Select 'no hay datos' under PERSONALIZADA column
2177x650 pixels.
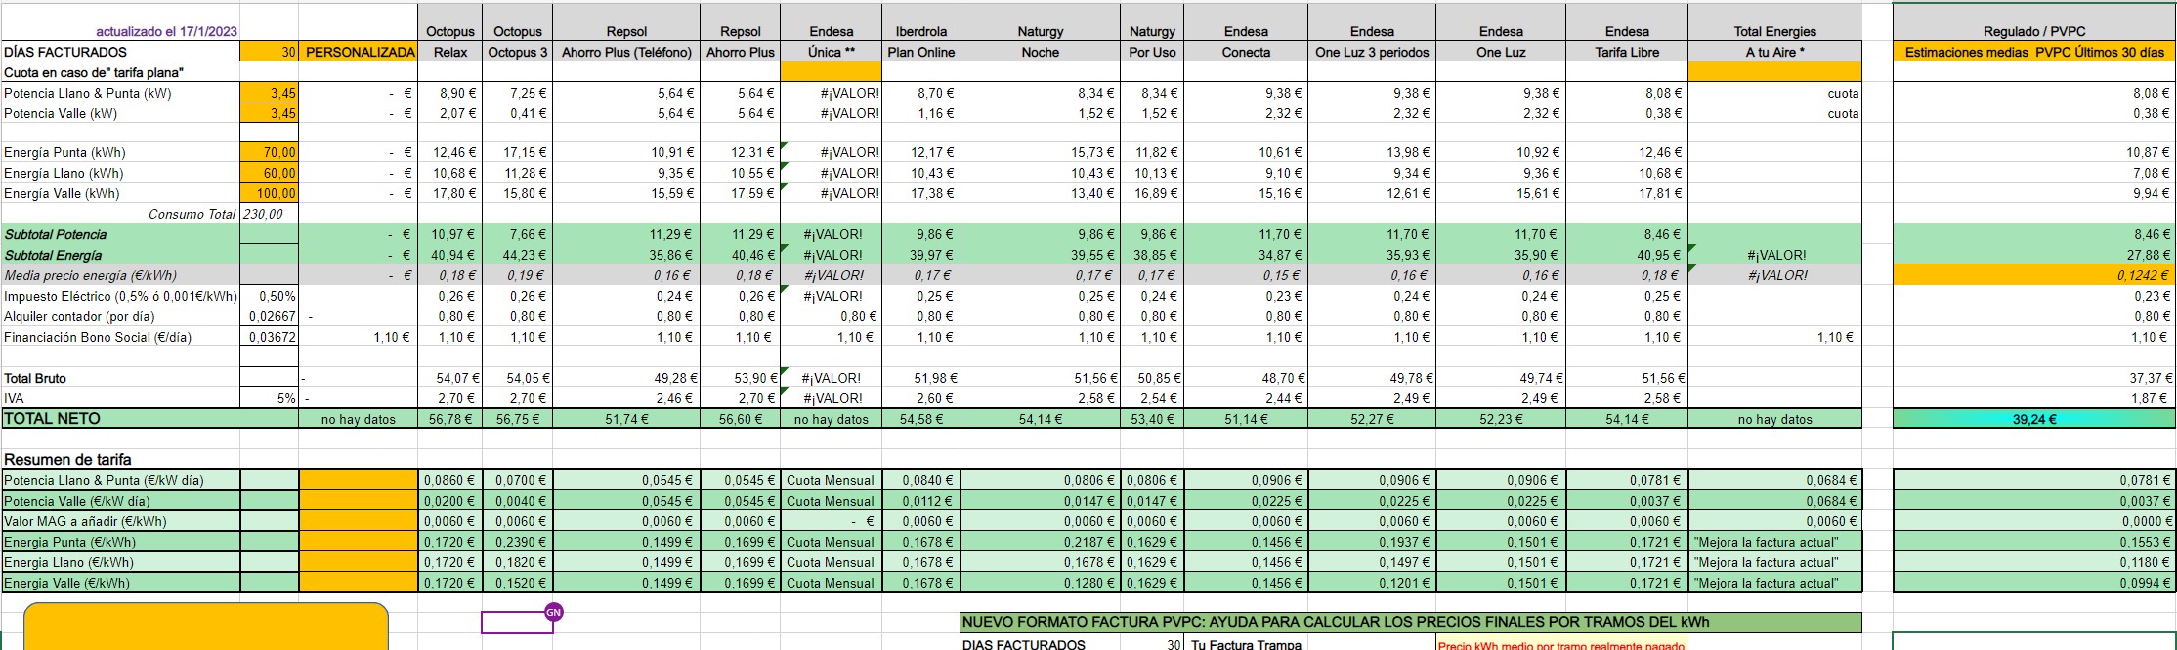(359, 419)
